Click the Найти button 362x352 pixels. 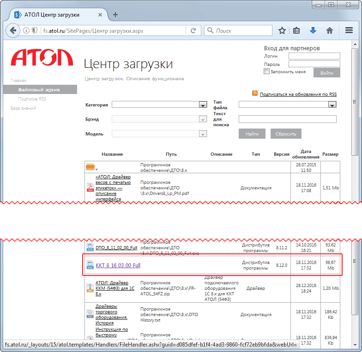[x=252, y=134]
